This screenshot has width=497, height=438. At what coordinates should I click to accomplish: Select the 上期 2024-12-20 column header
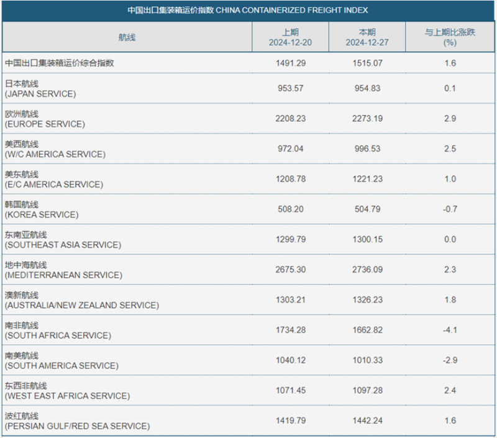coord(290,37)
